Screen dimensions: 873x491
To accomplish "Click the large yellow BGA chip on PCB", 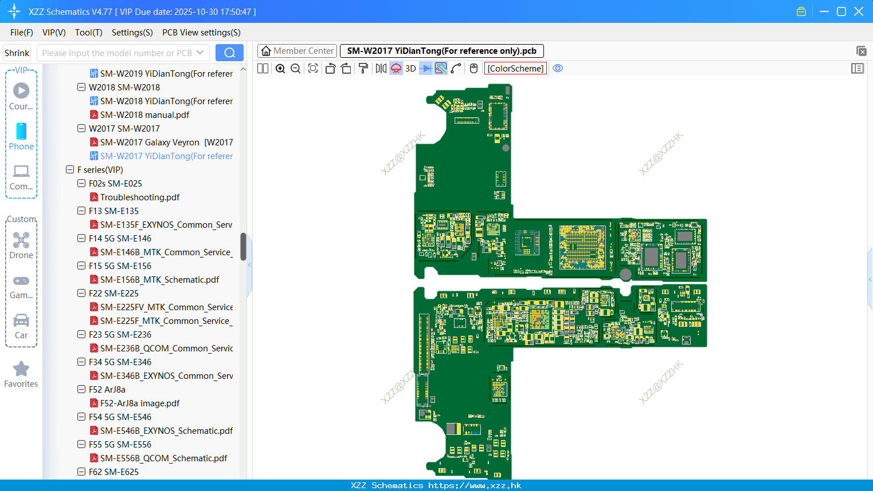I will 582,247.
